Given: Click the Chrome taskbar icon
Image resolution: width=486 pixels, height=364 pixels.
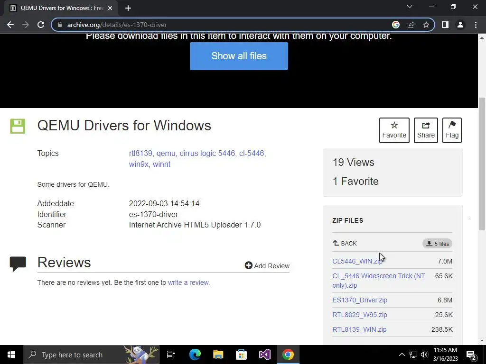Looking at the screenshot, I should click(288, 355).
